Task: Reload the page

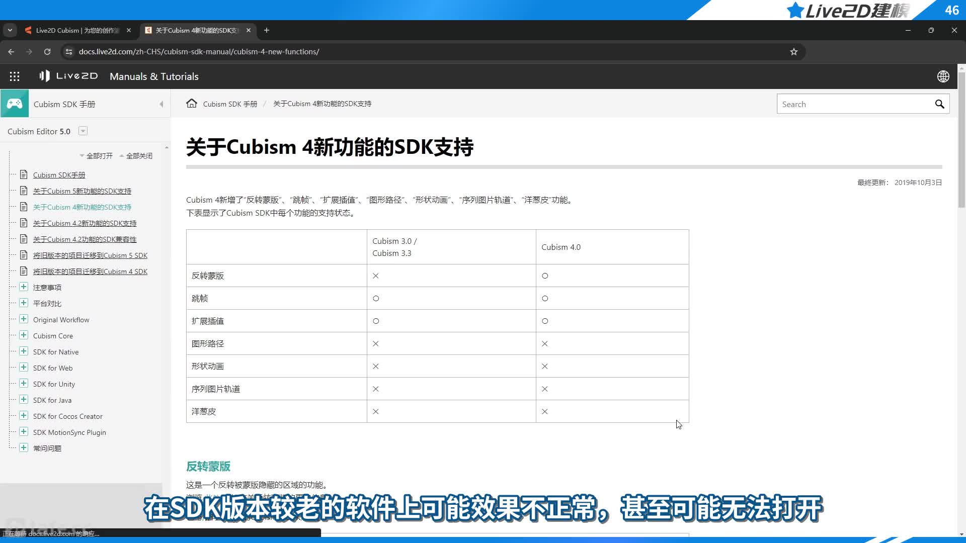Action: coord(47,52)
